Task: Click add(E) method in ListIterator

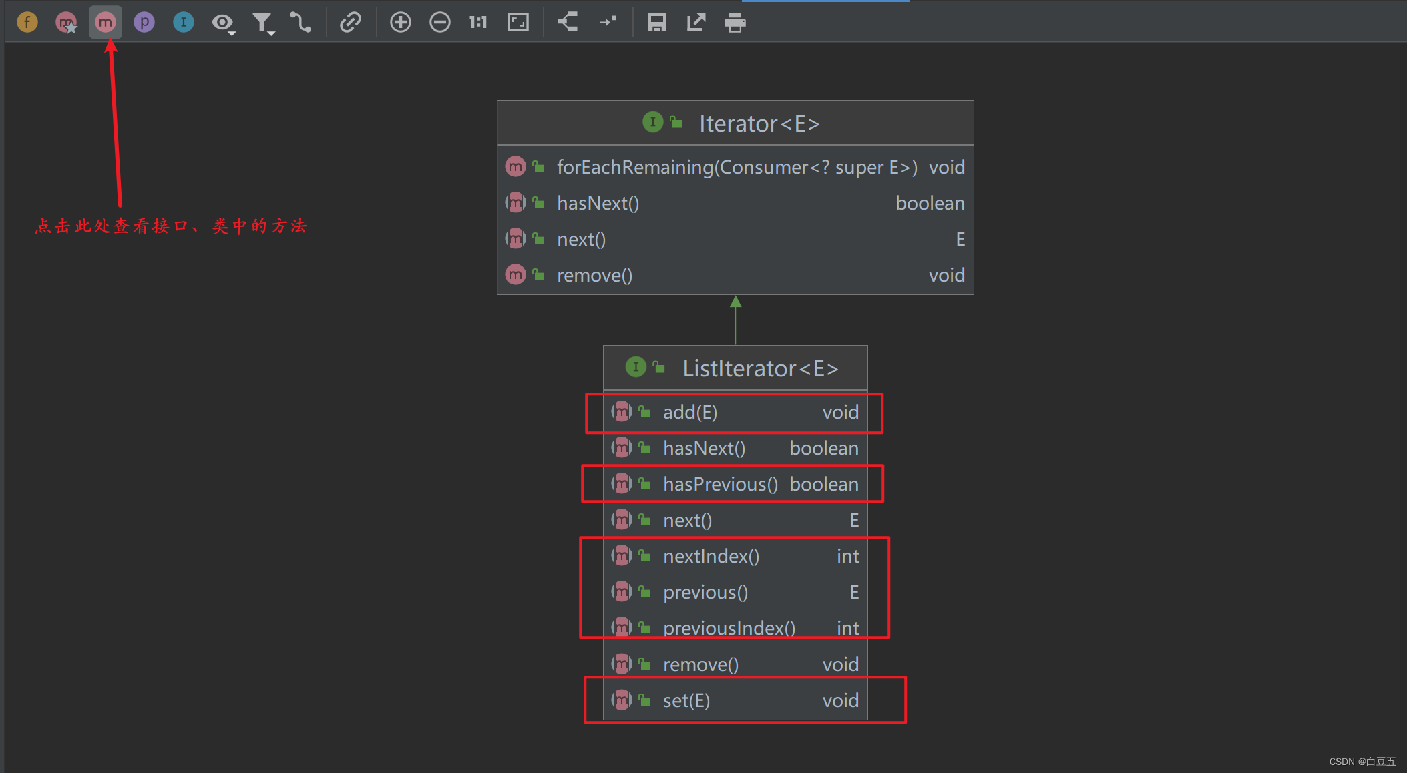Action: tap(735, 412)
